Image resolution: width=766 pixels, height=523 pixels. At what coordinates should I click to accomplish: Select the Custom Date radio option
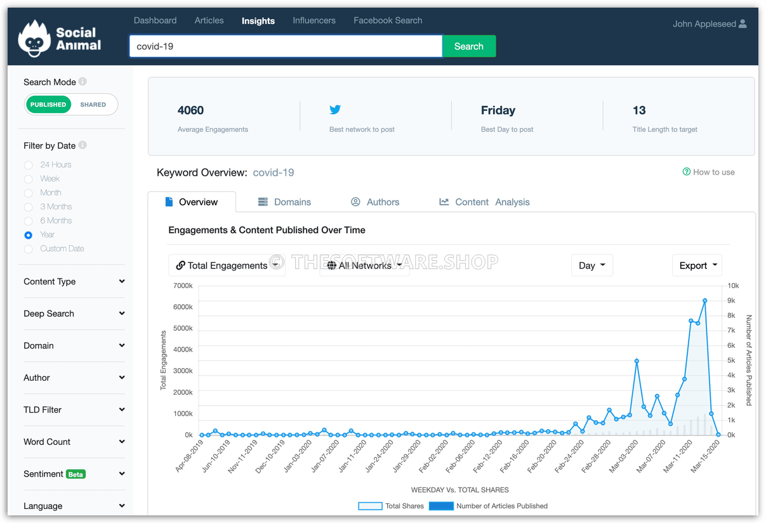point(28,249)
